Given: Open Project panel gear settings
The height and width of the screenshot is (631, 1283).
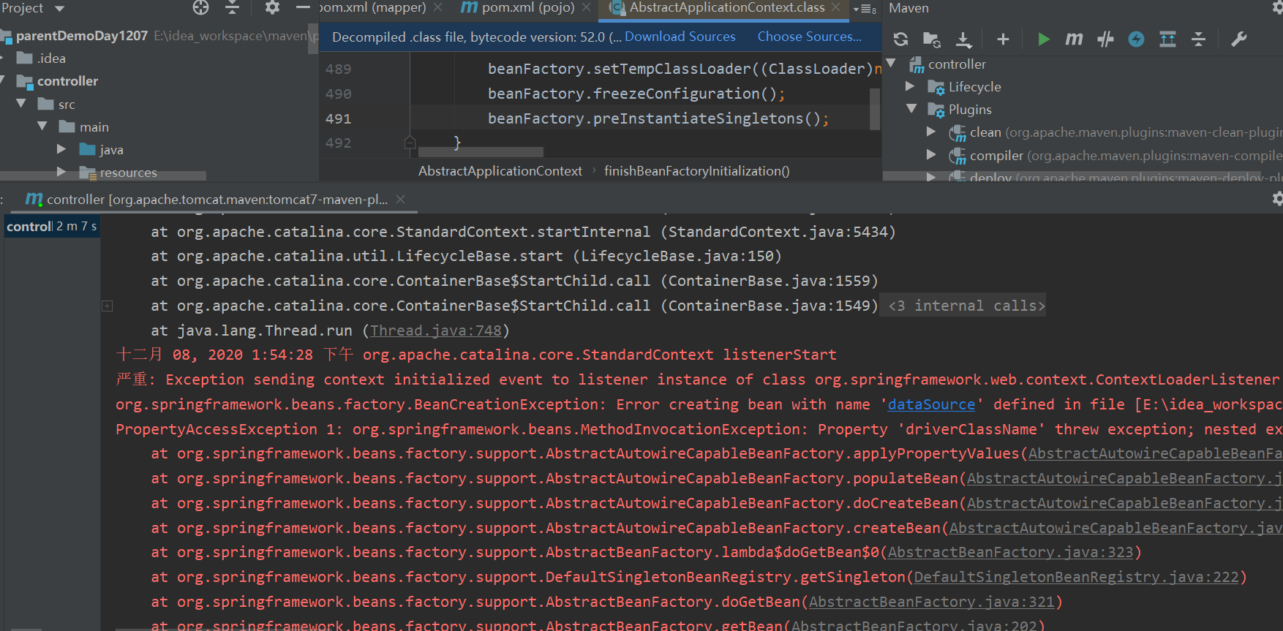Looking at the screenshot, I should (x=272, y=8).
